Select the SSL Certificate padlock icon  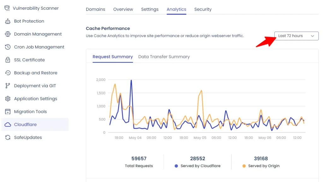pos(8,60)
